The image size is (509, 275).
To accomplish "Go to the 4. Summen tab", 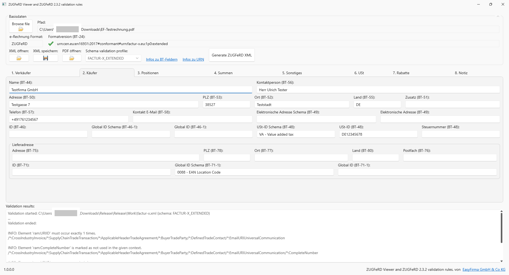I will point(223,73).
